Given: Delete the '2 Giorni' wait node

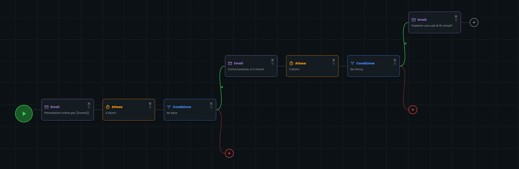Looking at the screenshot, I should 334,60.
